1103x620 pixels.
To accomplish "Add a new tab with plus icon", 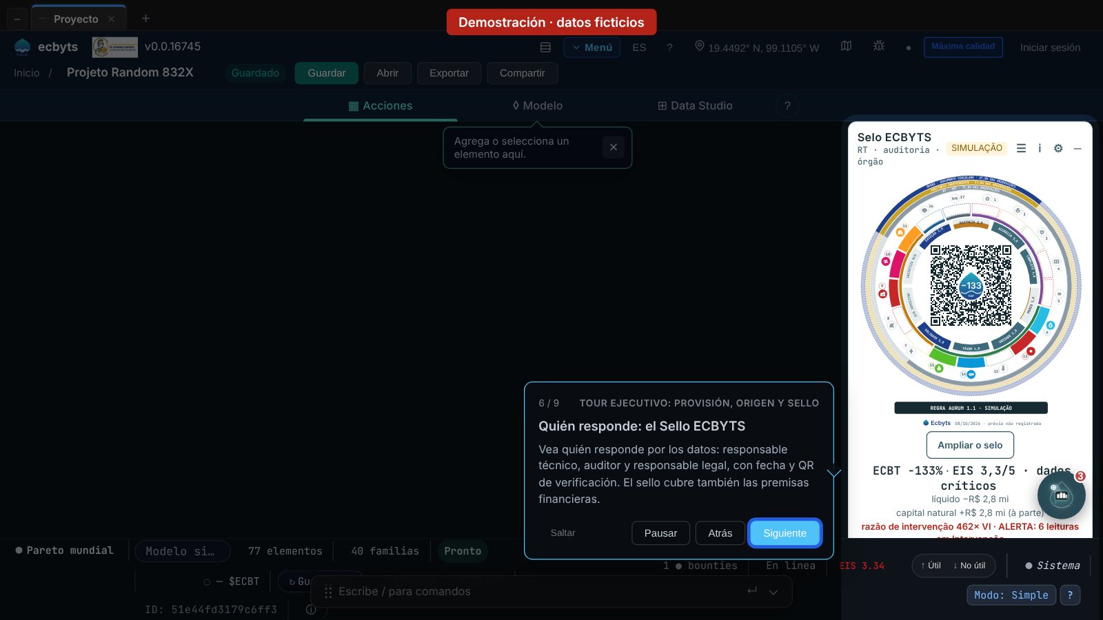I will [145, 19].
